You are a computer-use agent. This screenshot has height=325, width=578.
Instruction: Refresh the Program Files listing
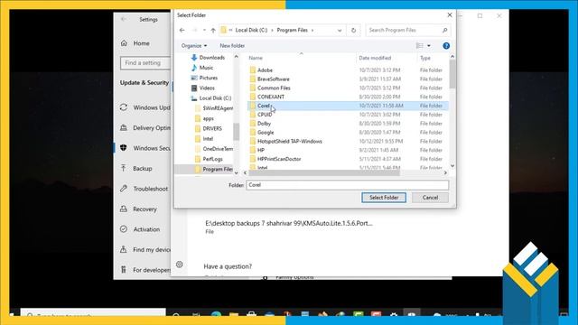point(353,30)
